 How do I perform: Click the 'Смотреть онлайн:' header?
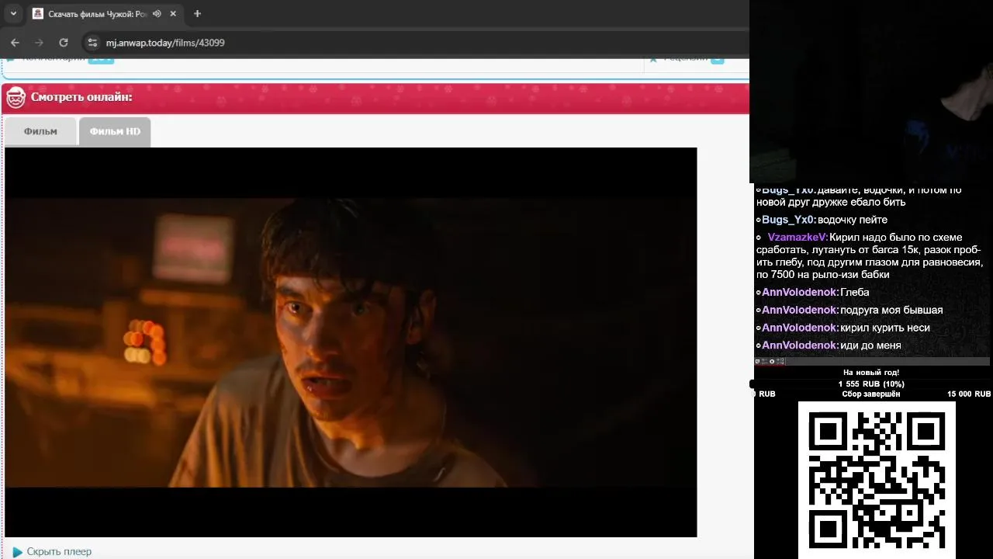pyautogui.click(x=81, y=97)
